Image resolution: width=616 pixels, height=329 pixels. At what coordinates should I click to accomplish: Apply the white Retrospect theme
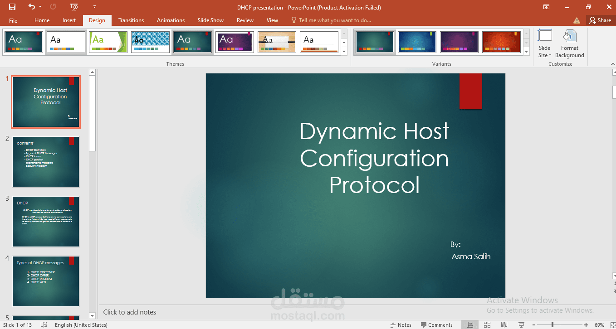click(319, 42)
